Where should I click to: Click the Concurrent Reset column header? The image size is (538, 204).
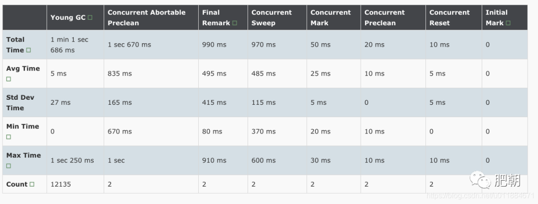449,17
